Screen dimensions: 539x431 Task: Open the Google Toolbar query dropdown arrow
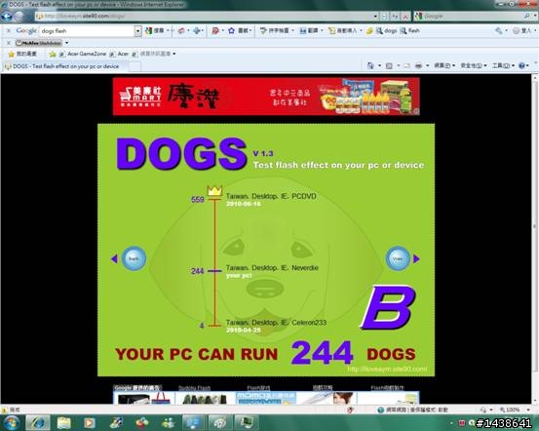(x=137, y=30)
